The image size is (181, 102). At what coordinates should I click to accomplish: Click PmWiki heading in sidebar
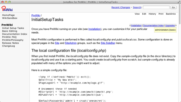pos(7,25)
